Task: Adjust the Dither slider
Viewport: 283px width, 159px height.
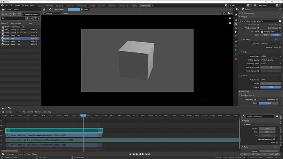Action: click(x=269, y=103)
